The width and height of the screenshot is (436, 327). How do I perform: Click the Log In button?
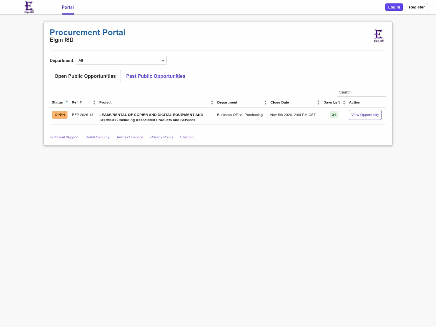[394, 7]
